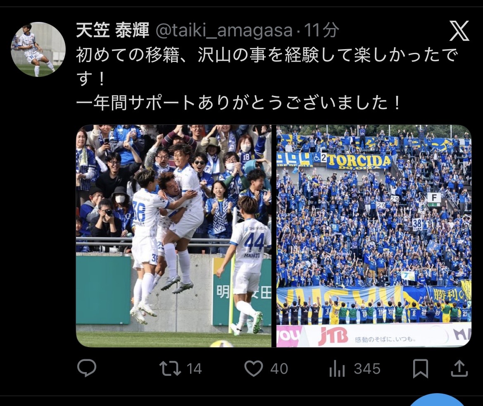Open the display name 天笠 泰輝
This screenshot has width=483, height=406.
(x=112, y=30)
